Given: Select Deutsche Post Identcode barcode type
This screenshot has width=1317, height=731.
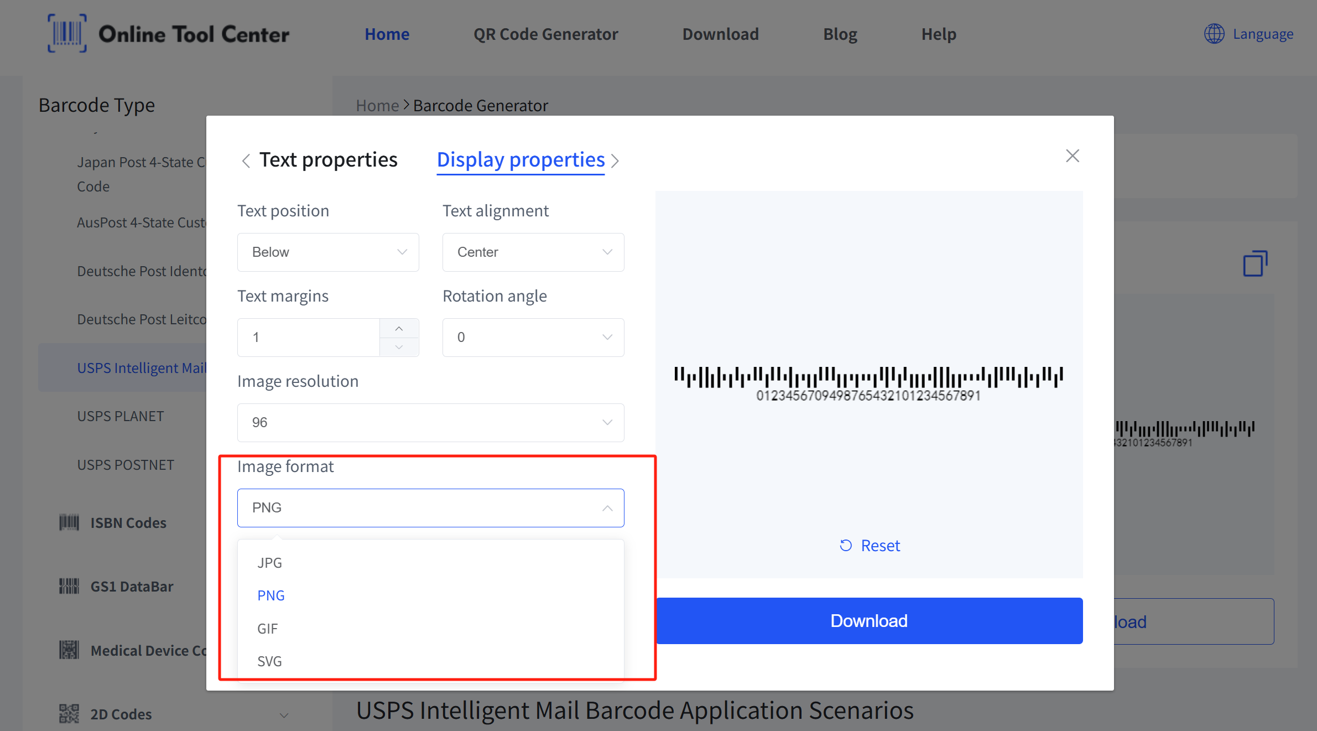Looking at the screenshot, I should tap(142, 271).
